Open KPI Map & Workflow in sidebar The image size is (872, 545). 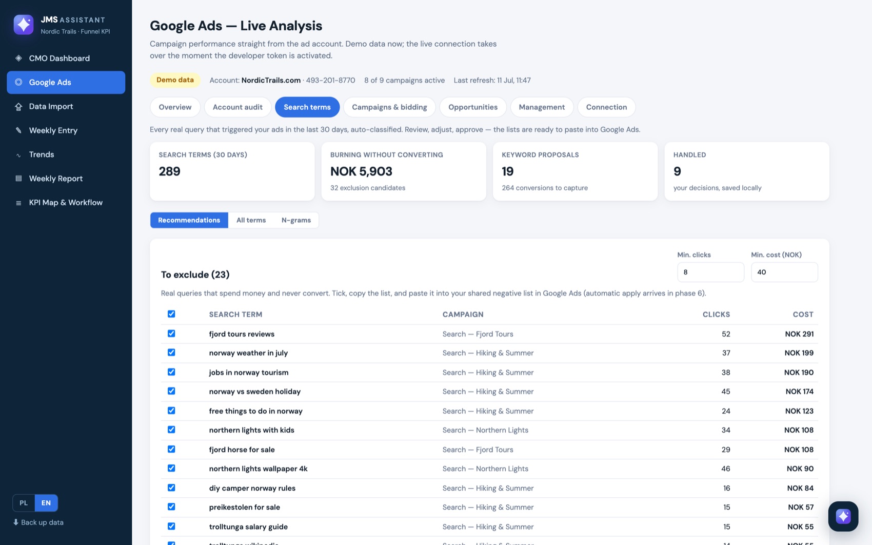pyautogui.click(x=66, y=203)
